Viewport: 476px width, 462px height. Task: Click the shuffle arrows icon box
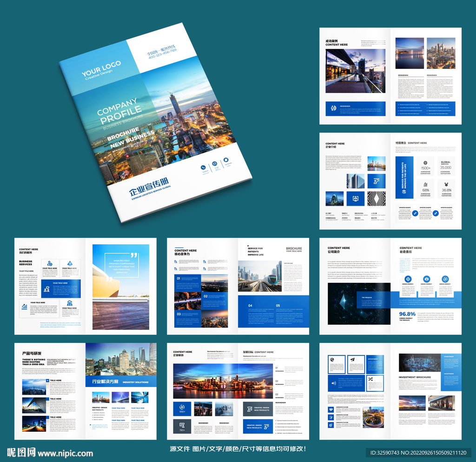(x=375, y=383)
